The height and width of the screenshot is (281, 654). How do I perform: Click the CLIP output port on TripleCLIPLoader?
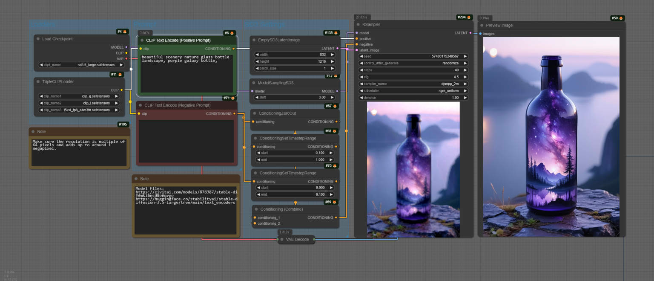(x=122, y=90)
